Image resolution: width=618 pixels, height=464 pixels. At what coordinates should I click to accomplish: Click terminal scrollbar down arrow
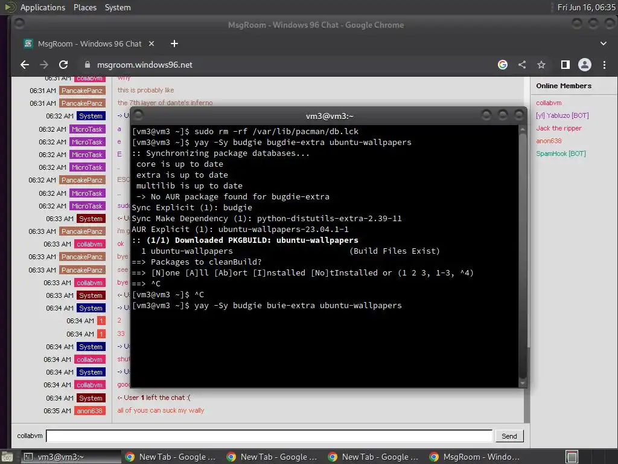point(523,383)
